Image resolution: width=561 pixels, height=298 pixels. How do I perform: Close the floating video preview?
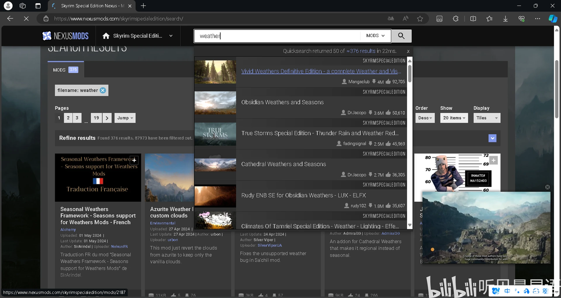(x=547, y=187)
